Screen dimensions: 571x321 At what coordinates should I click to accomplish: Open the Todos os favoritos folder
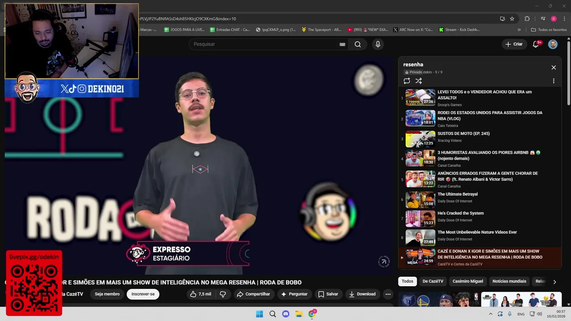coord(549,30)
